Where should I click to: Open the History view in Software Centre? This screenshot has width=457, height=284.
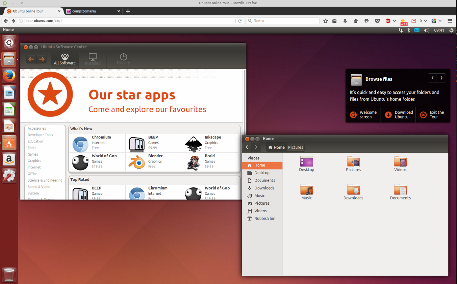(123, 59)
